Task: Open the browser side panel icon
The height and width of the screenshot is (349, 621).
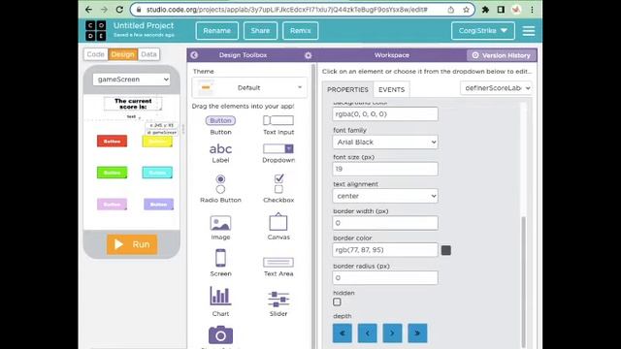Action: point(501,10)
